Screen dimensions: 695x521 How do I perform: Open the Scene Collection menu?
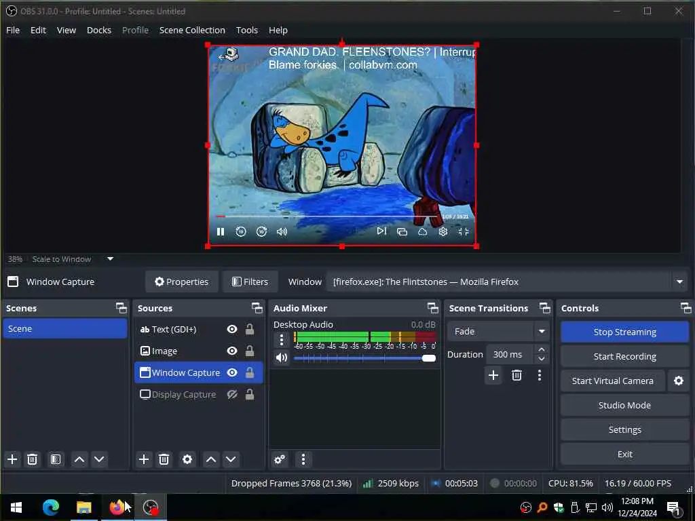point(192,30)
